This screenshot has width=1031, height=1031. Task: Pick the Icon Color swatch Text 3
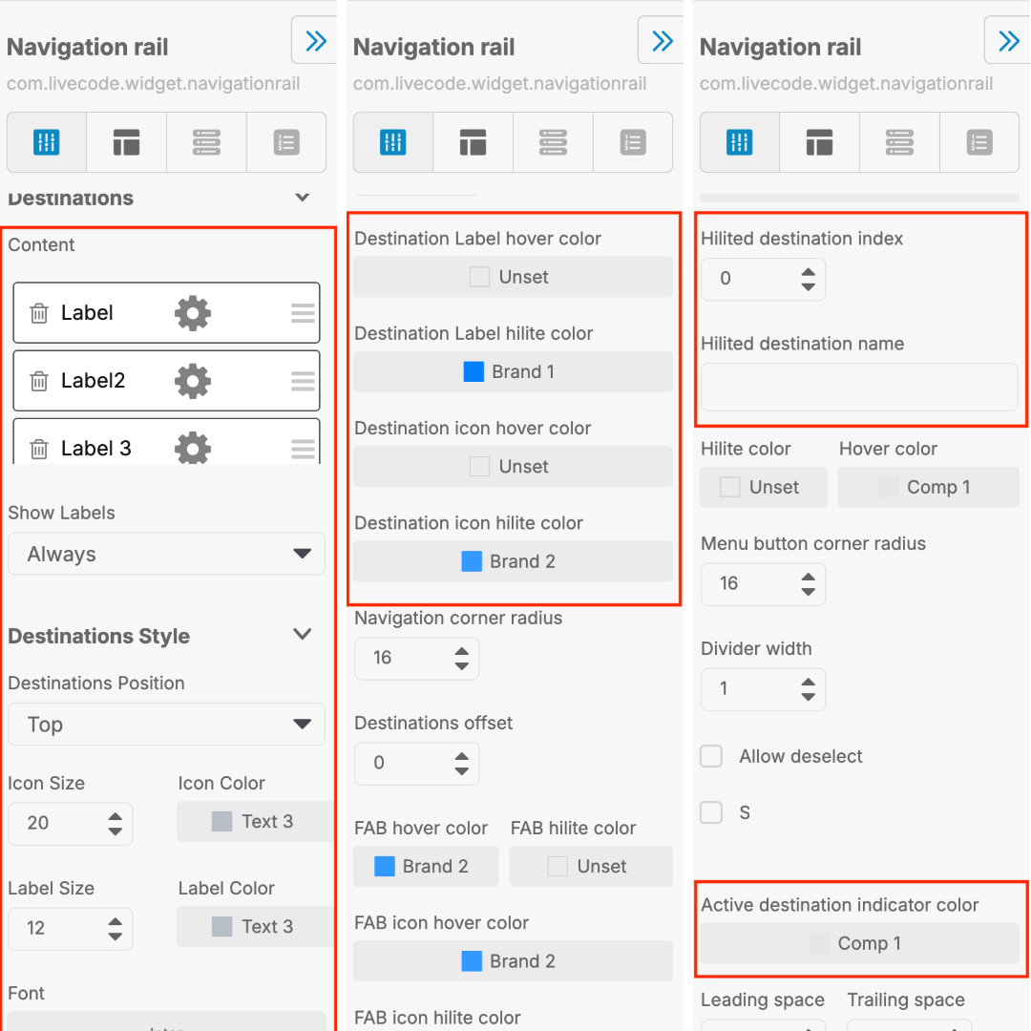coord(255,821)
